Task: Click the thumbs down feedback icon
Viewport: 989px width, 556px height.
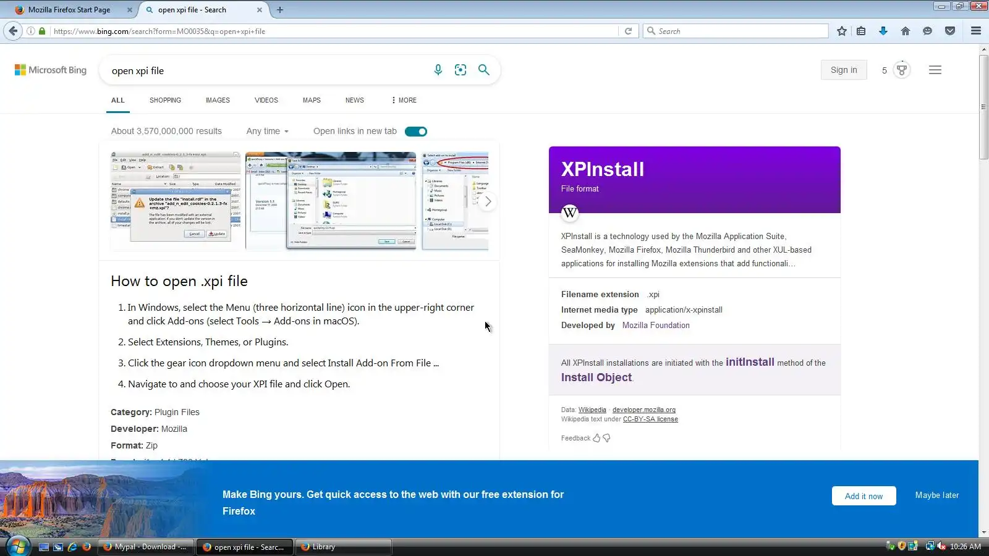Action: click(x=606, y=438)
